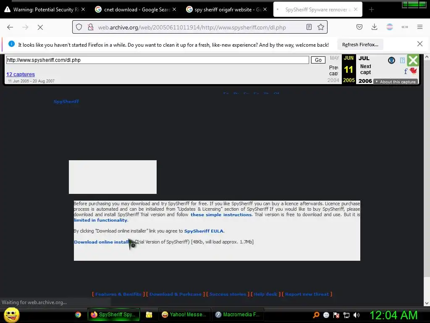Open the limited in functionality link
The height and width of the screenshot is (323, 430).
(x=101, y=220)
